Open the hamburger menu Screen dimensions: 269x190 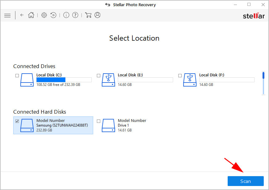click(7, 15)
